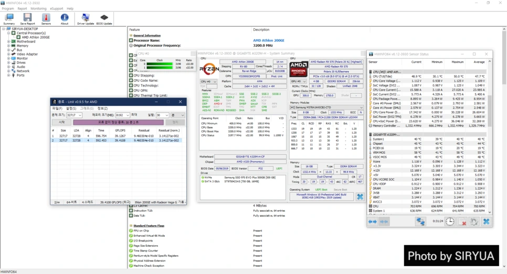Select LinX result row 2 with 39.4108 GFLOPS
Image resolution: width=507 pixels, height=274 pixels.
click(x=117, y=140)
